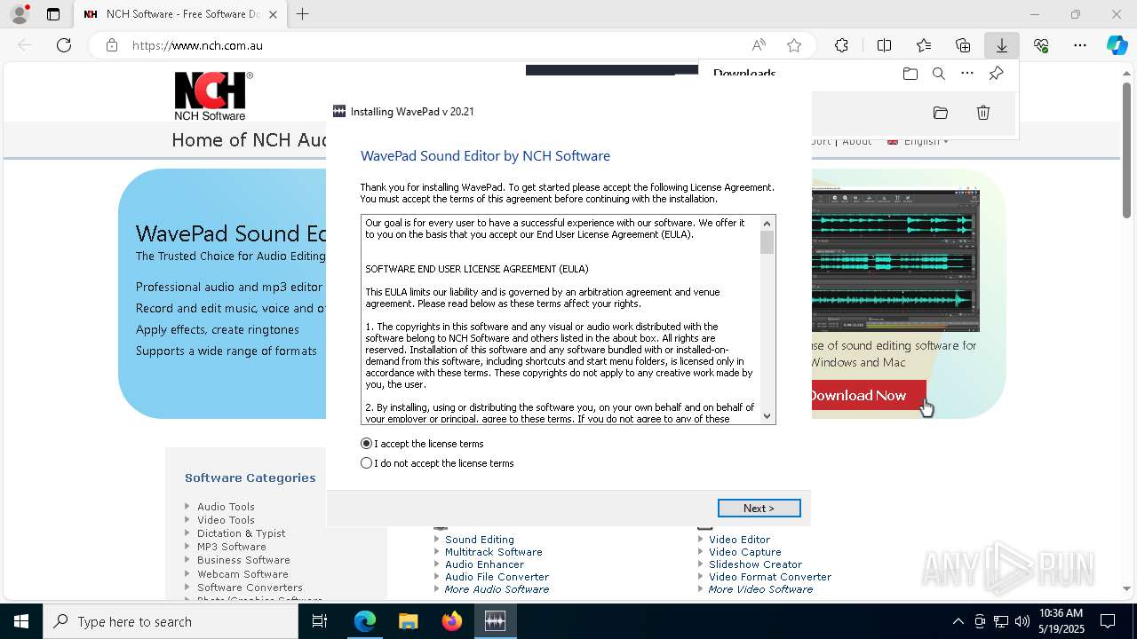Close the NCH Software tab
Viewport: 1137px width, 639px height.
click(x=273, y=14)
